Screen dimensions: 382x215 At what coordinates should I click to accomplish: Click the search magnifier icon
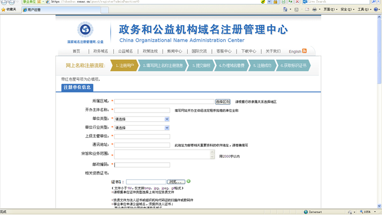pyautogui.click(x=373, y=2)
